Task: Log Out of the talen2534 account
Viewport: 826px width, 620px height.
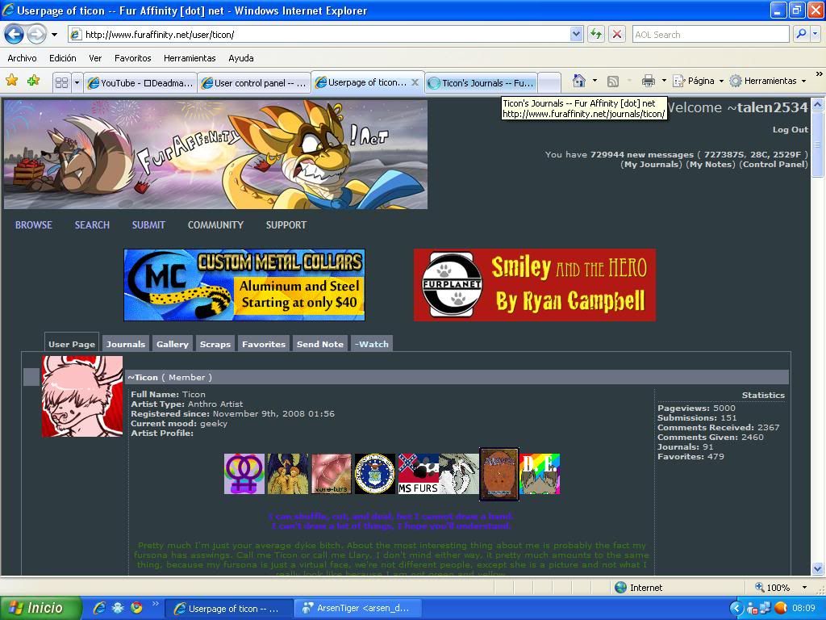Action: coord(791,130)
